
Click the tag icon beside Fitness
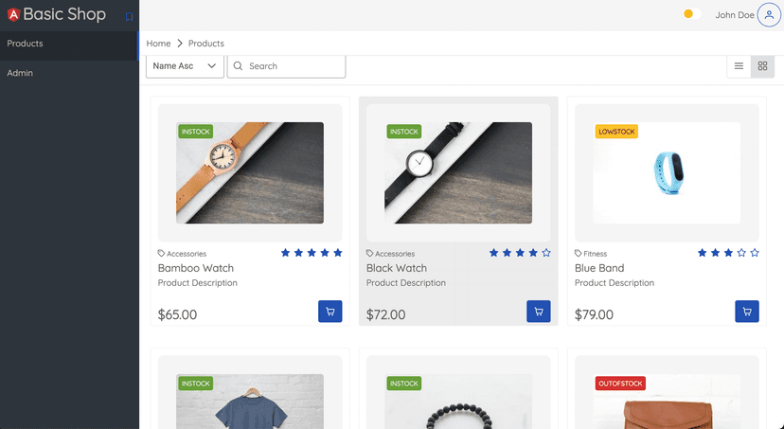578,254
